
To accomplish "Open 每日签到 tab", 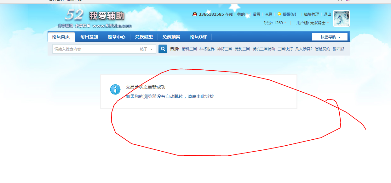I will click(89, 37).
